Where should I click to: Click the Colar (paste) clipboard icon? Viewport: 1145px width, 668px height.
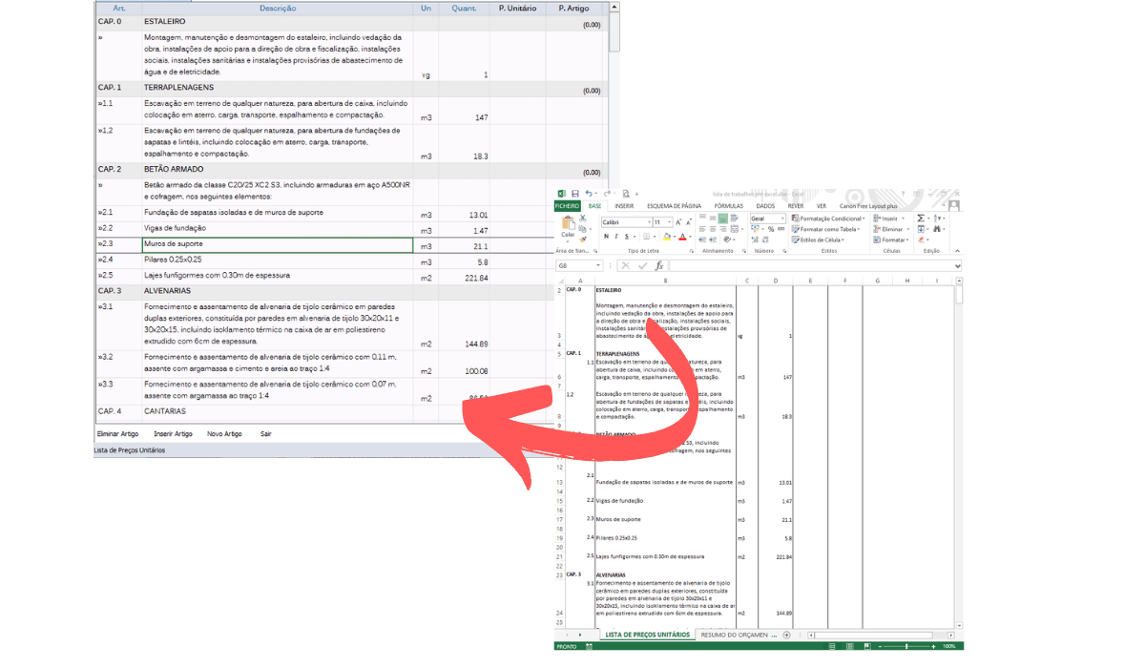pos(569,222)
